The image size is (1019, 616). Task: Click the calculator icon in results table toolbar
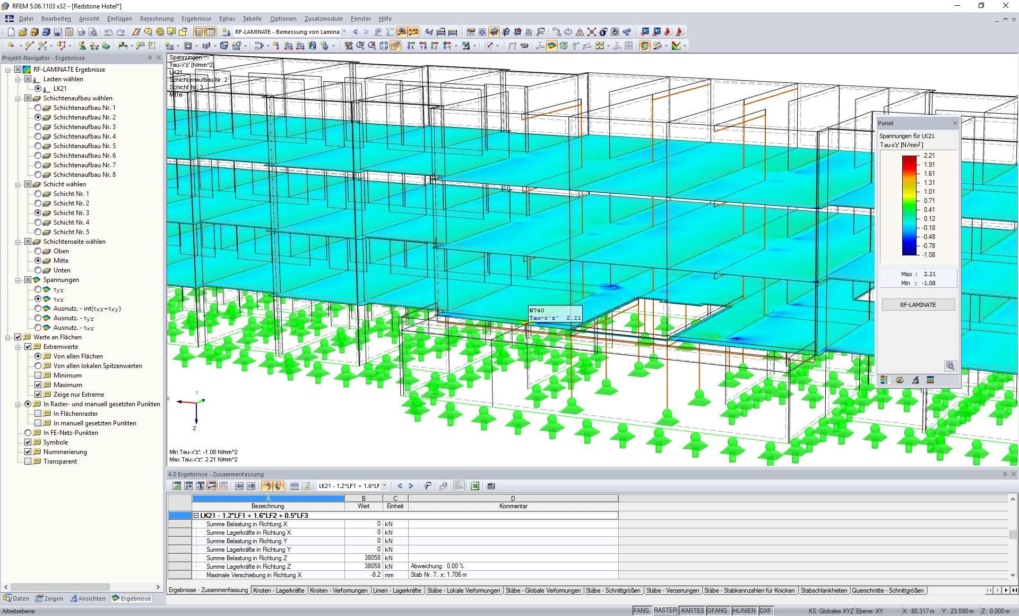491,486
